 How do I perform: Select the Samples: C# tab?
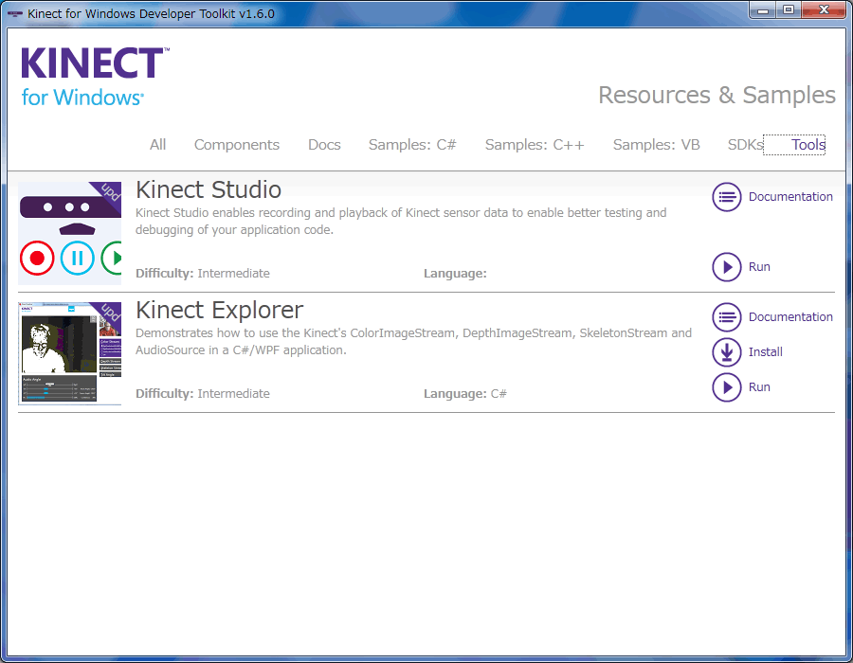click(x=412, y=145)
